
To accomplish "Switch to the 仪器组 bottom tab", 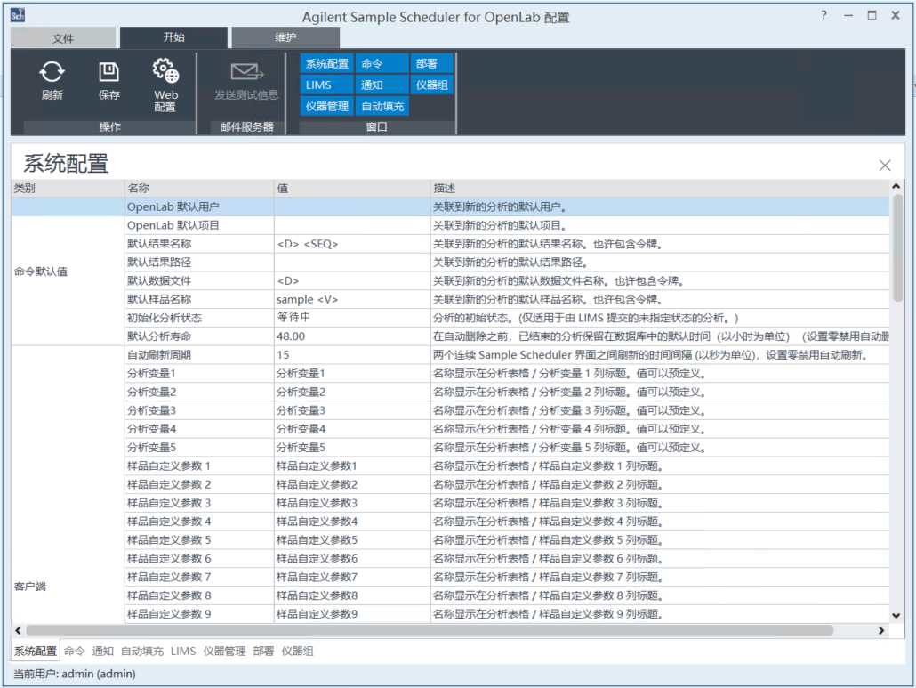I will 297,652.
